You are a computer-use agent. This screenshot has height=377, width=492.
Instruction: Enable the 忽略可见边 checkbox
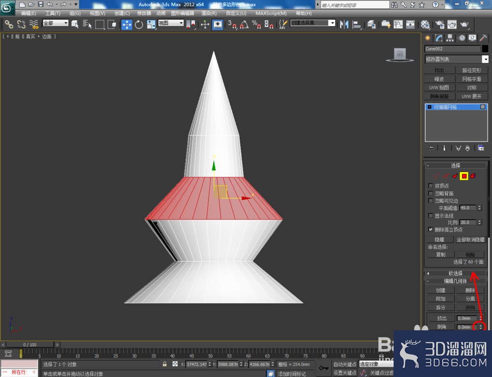tap(430, 201)
